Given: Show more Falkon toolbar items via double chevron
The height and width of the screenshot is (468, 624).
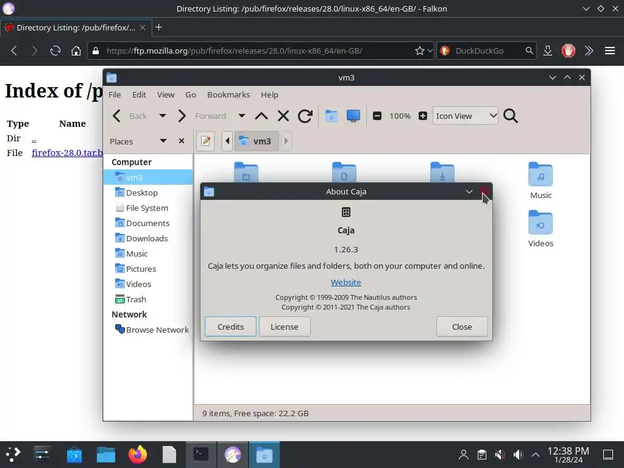Looking at the screenshot, I should [589, 51].
